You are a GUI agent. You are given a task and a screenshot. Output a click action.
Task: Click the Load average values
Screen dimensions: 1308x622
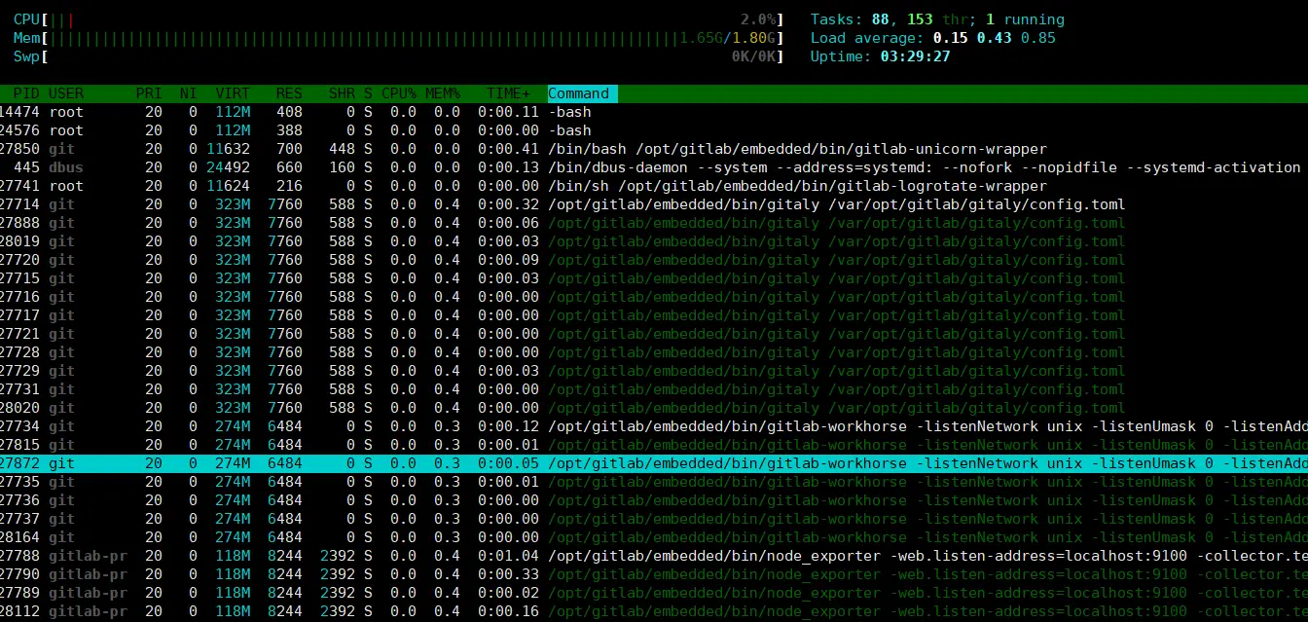point(994,38)
